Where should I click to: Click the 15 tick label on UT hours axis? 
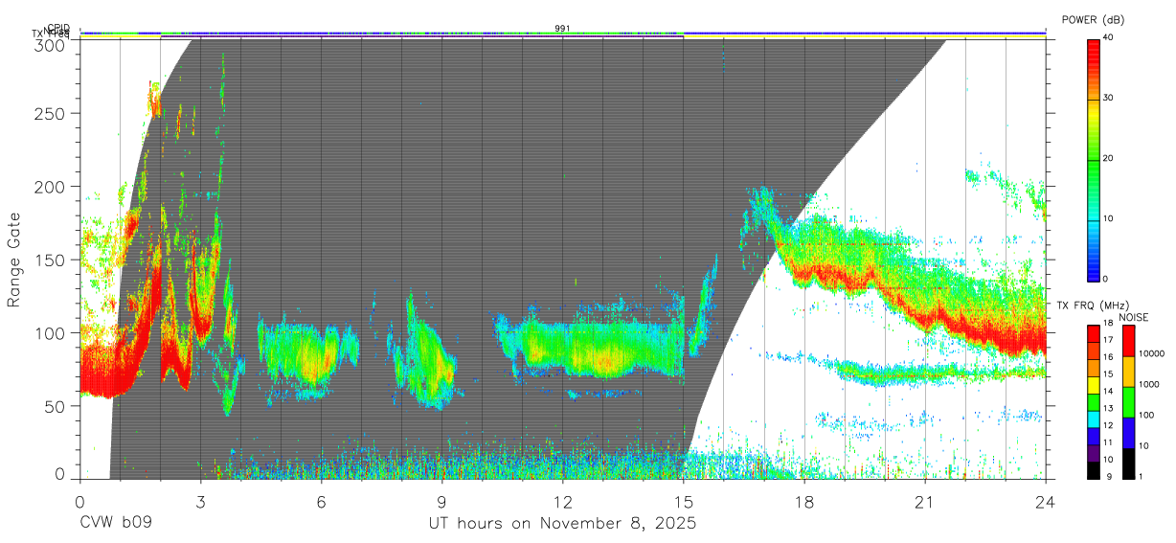pos(684,501)
